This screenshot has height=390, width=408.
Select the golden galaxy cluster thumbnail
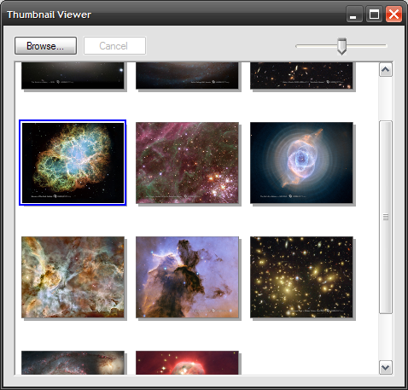tap(301, 277)
